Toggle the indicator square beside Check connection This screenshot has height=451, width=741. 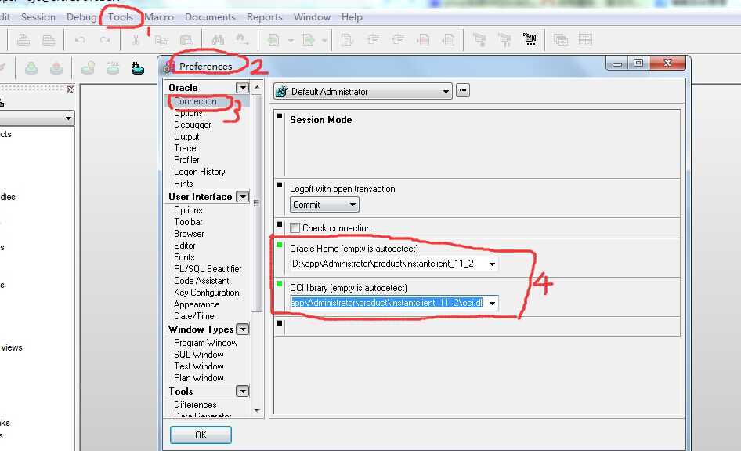click(280, 224)
